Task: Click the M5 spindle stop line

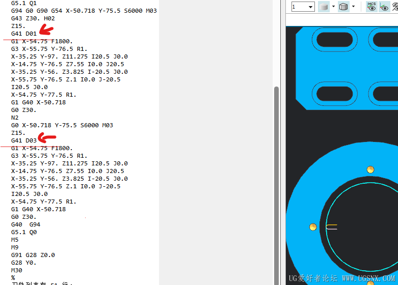Action: (15, 240)
